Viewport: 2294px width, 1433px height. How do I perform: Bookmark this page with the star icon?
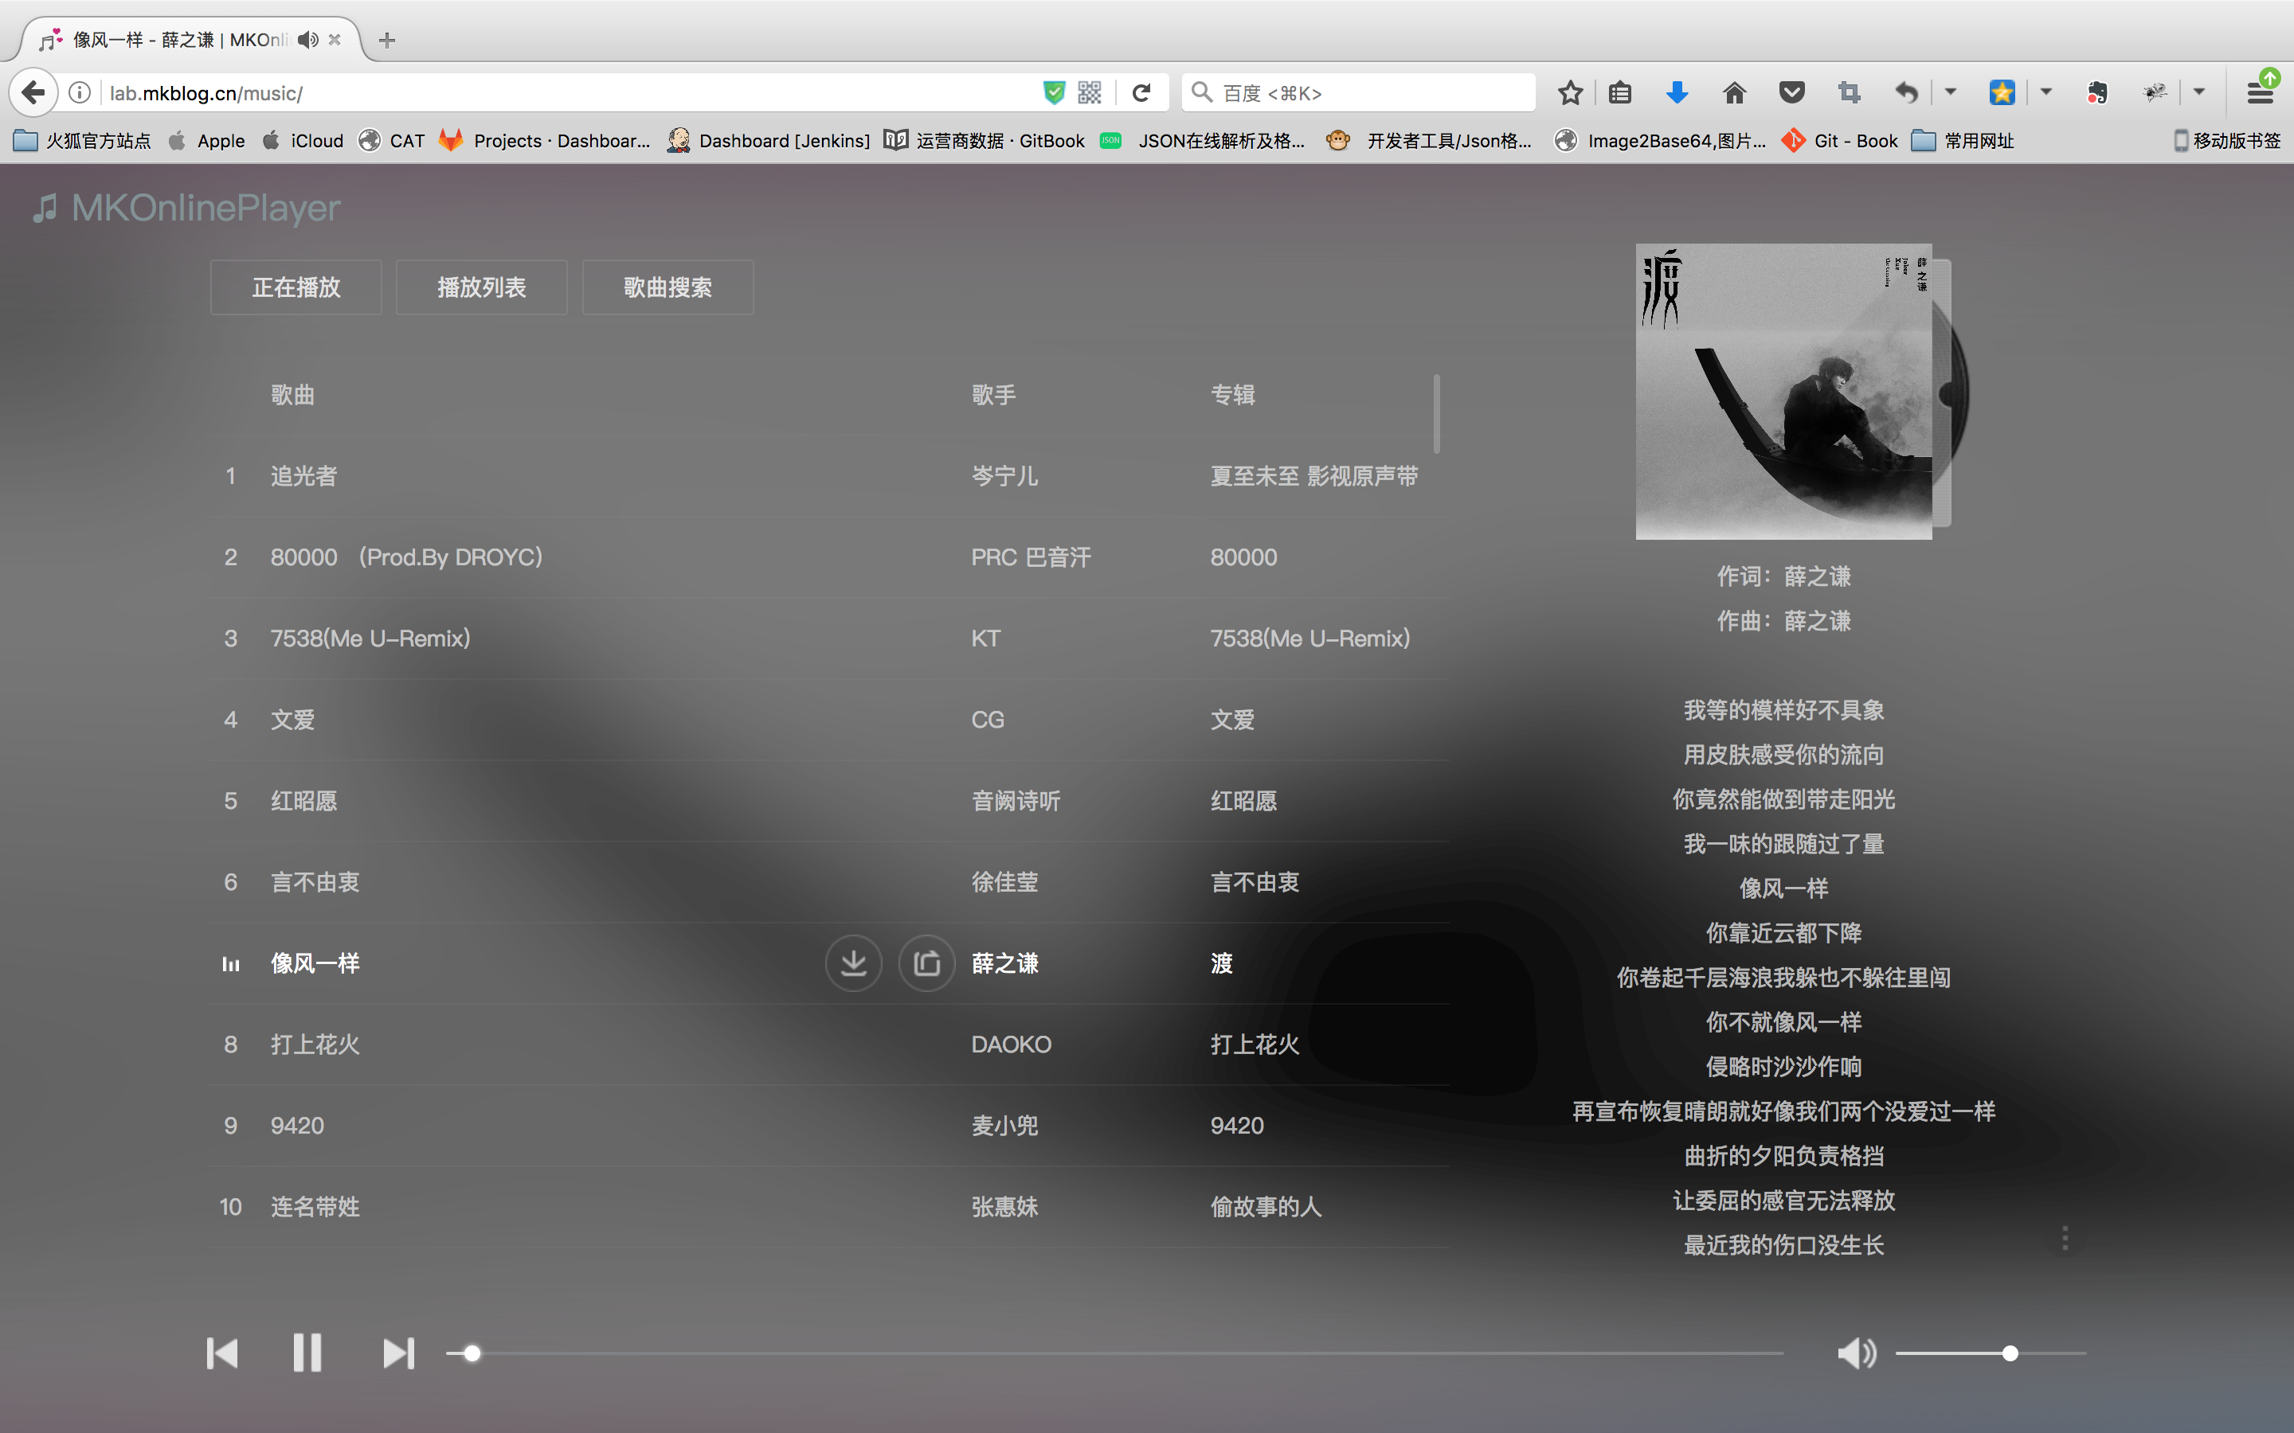[x=1570, y=92]
